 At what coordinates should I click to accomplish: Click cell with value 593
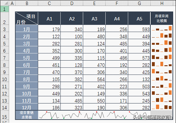click(139, 28)
